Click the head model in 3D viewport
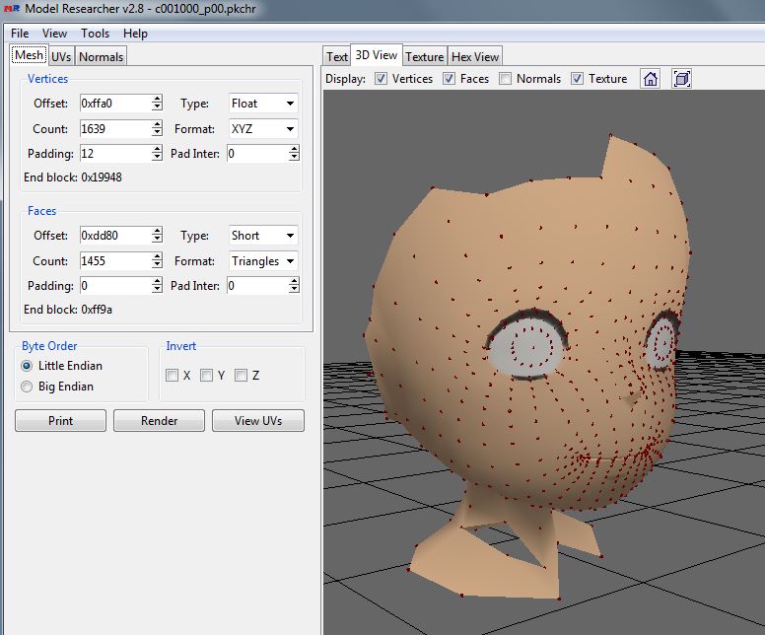 coord(526,366)
